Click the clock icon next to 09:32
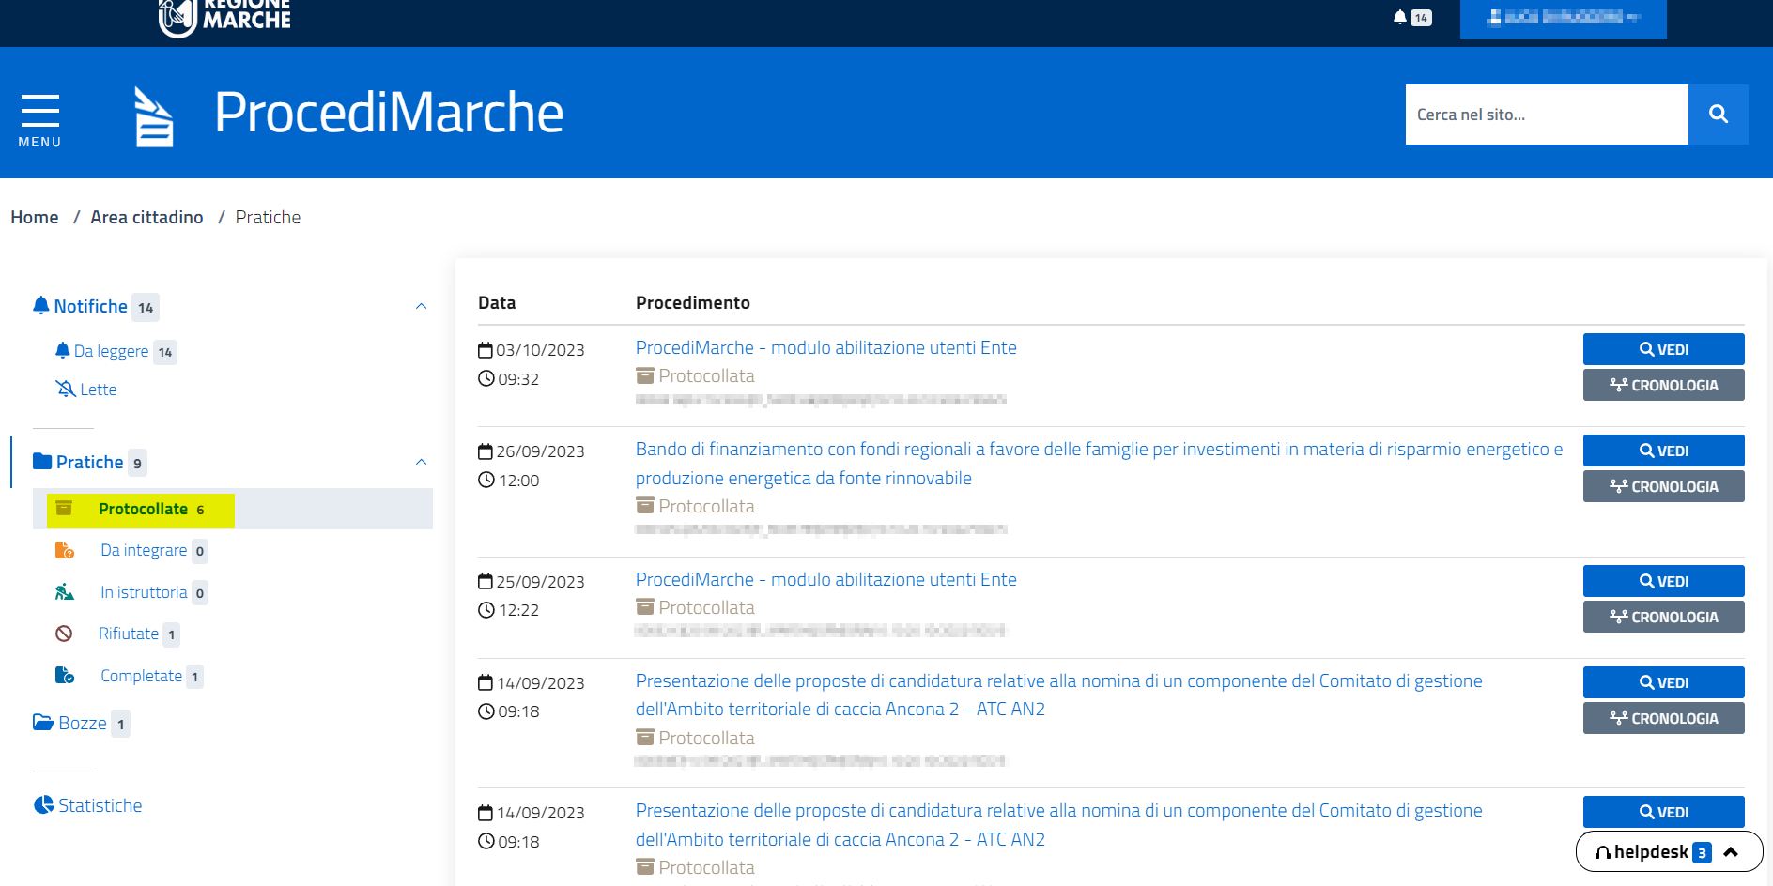The image size is (1773, 886). coord(486,378)
